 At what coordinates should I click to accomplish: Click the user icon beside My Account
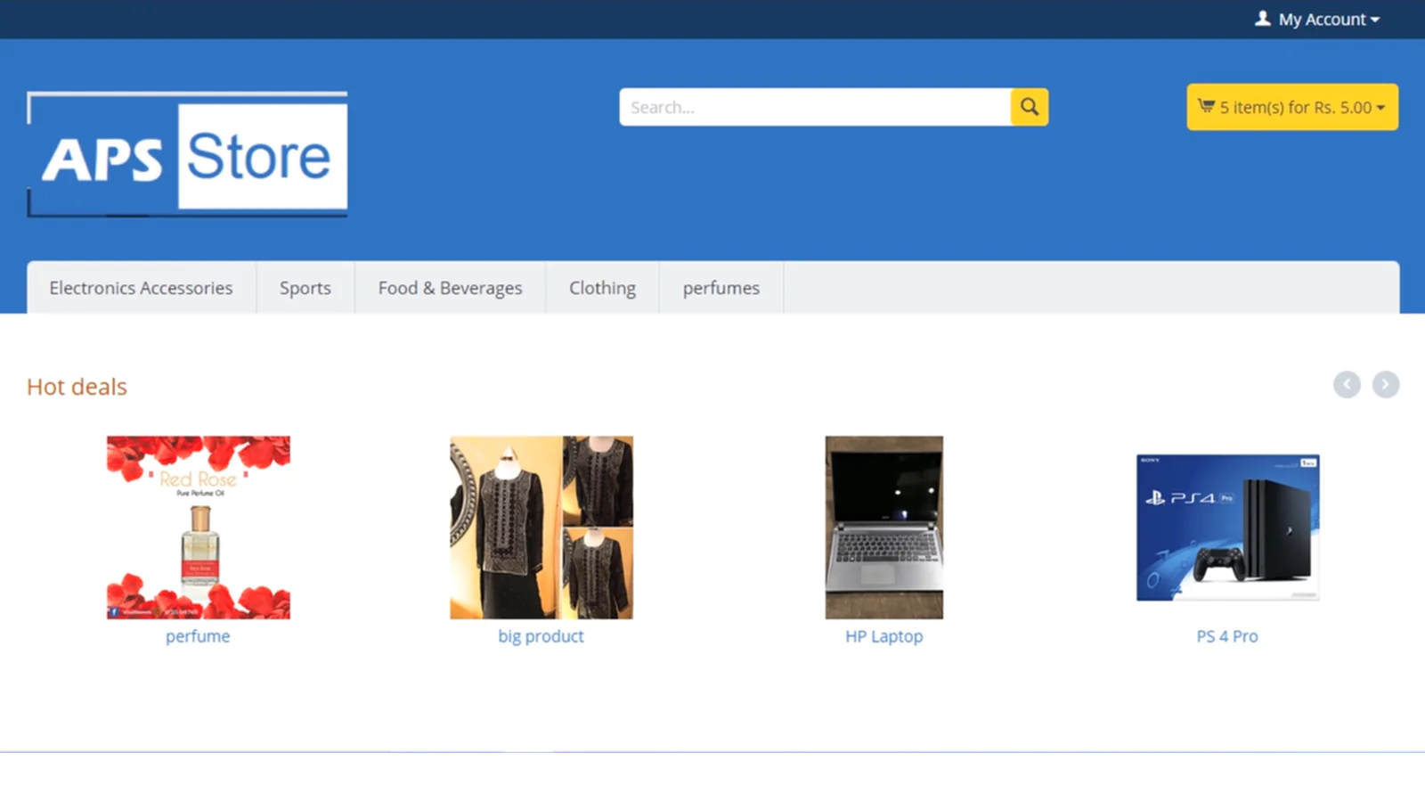point(1262,19)
